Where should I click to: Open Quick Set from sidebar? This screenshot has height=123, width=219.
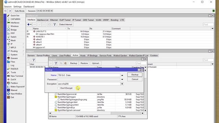point(15,16)
